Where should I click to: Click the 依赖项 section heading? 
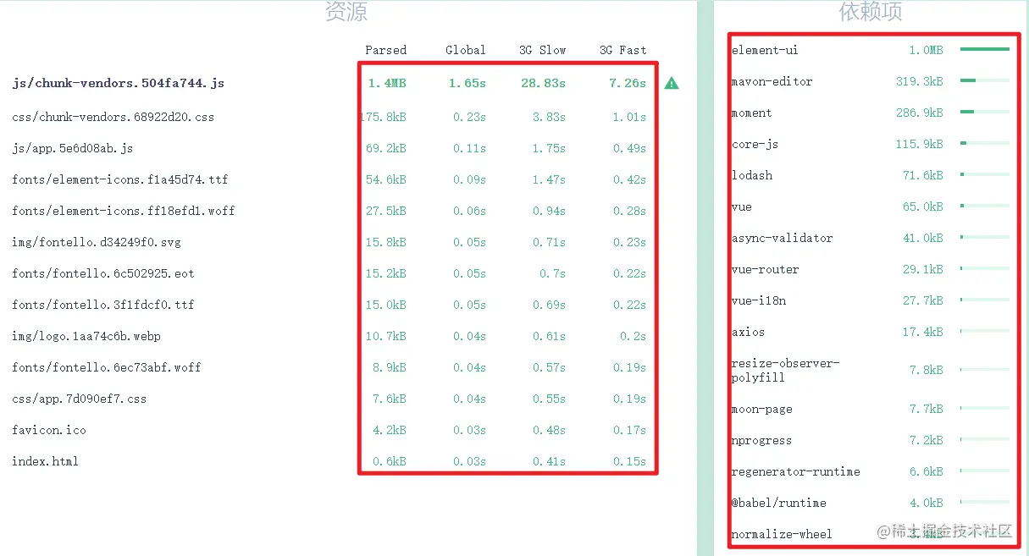click(x=871, y=12)
